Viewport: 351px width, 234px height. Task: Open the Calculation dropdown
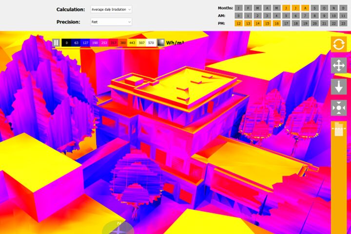[111, 9]
